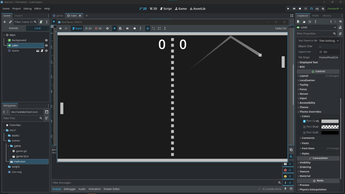
Task: Pause the running game in embedded window
Action: click(60, 28)
